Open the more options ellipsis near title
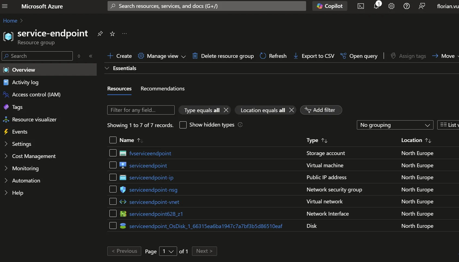 click(x=124, y=34)
